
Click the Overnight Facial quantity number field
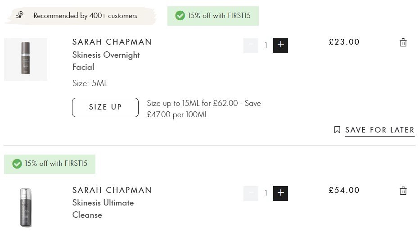pos(266,45)
